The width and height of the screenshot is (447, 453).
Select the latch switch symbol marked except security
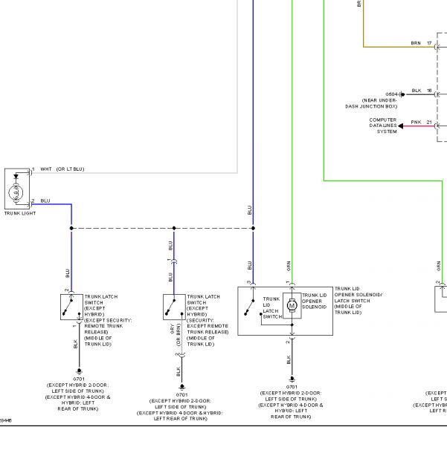pos(71,307)
